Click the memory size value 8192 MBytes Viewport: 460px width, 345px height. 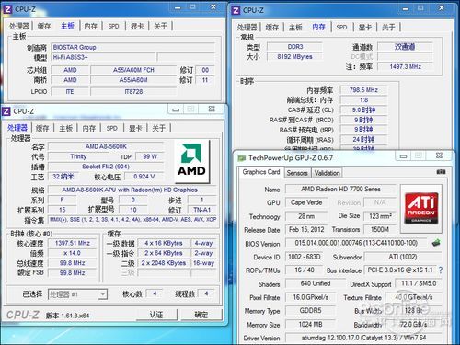point(295,57)
